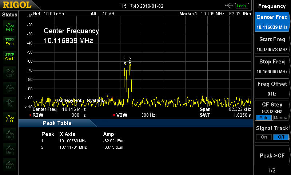The image size is (291, 175).
Task: Select the Stop Freq softkey
Action: click(x=272, y=66)
